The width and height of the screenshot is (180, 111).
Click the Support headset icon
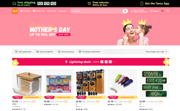pyautogui.click(x=151, y=11)
